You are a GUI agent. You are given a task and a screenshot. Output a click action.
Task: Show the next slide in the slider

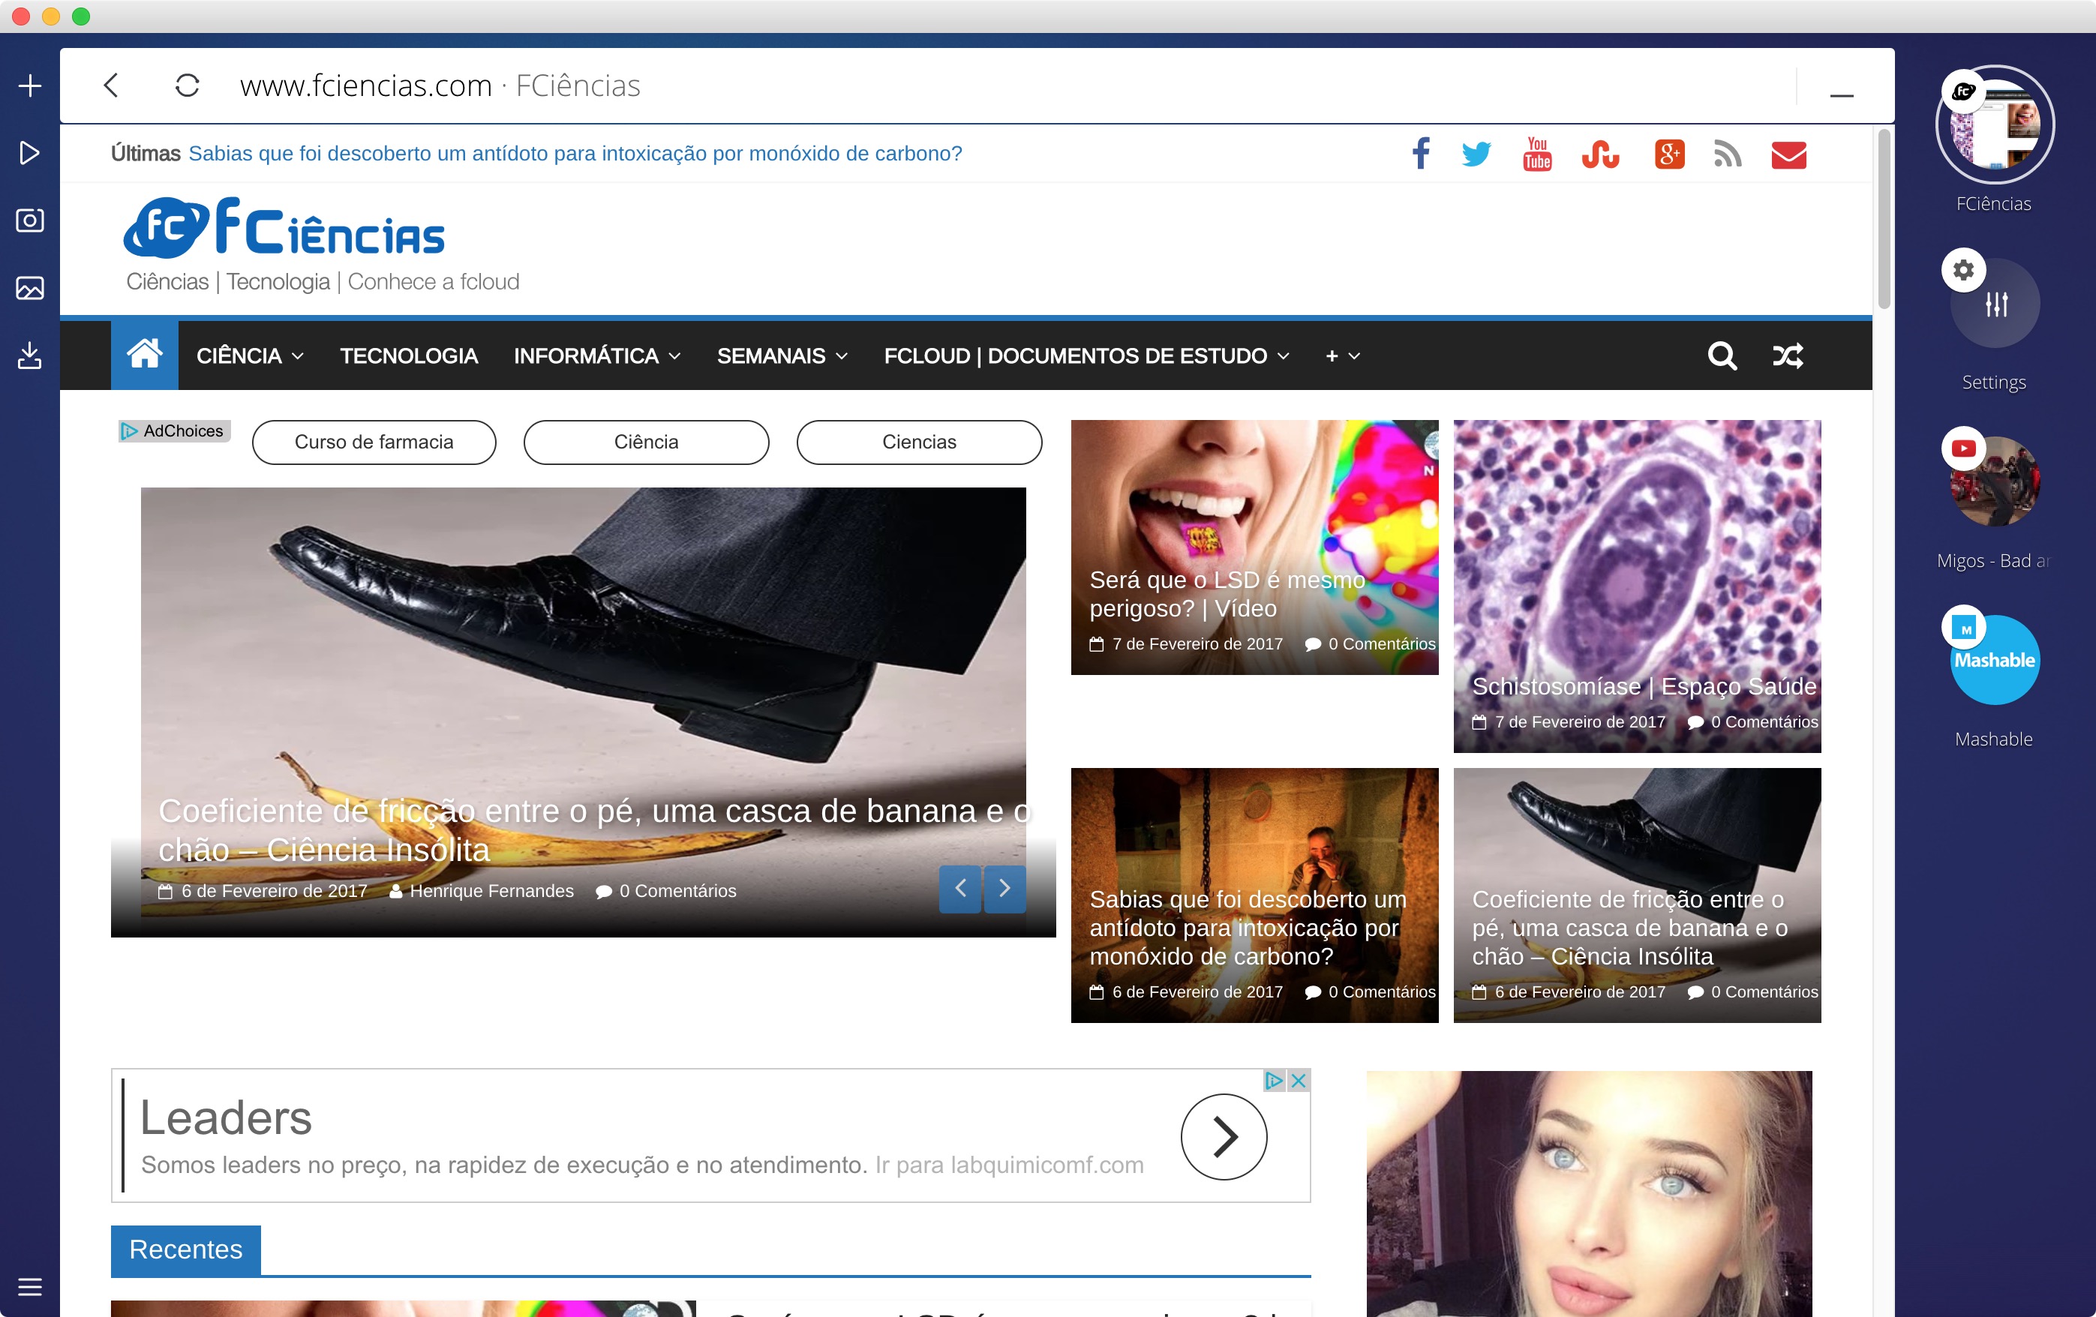[x=1004, y=888]
